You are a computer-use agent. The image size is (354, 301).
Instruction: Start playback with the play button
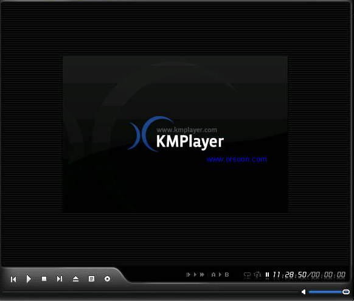coord(29,279)
